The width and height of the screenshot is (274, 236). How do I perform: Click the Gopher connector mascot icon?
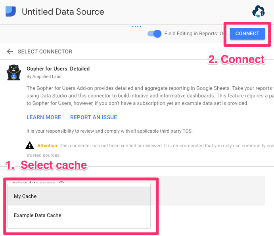tap(13, 72)
